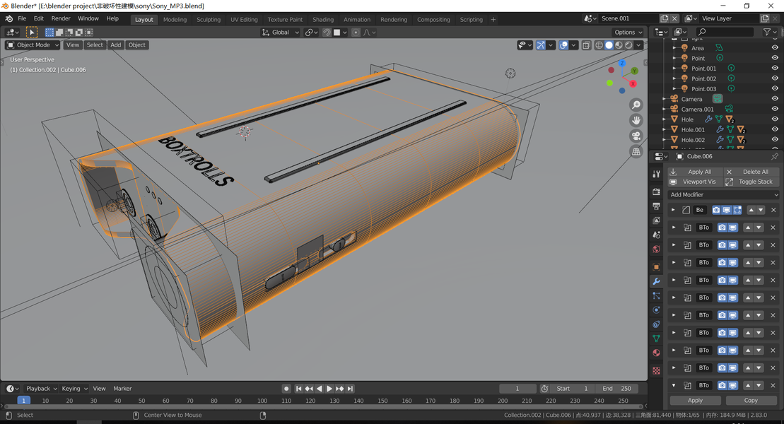The image size is (784, 424).
Task: Hide the Area light in outliner
Action: tap(775, 48)
